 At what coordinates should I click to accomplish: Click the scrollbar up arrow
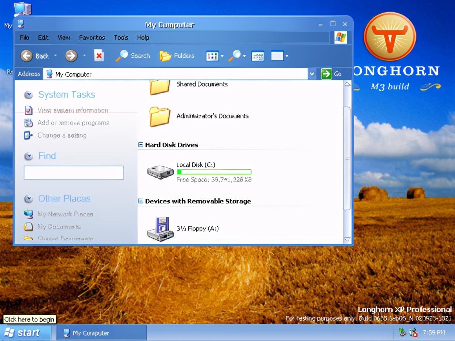(347, 84)
